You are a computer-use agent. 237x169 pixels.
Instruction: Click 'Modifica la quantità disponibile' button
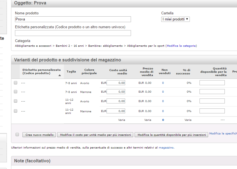pyautogui.click(x=171, y=135)
